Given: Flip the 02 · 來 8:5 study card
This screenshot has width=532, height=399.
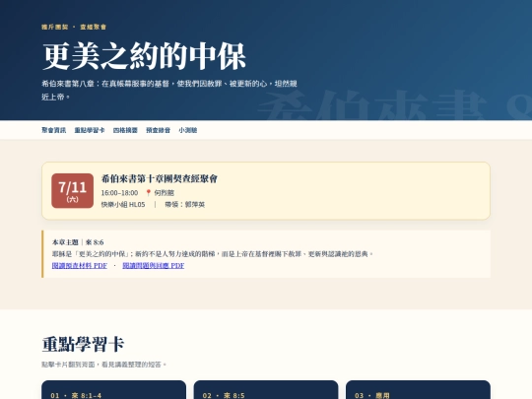Looking at the screenshot, I should 266,390.
